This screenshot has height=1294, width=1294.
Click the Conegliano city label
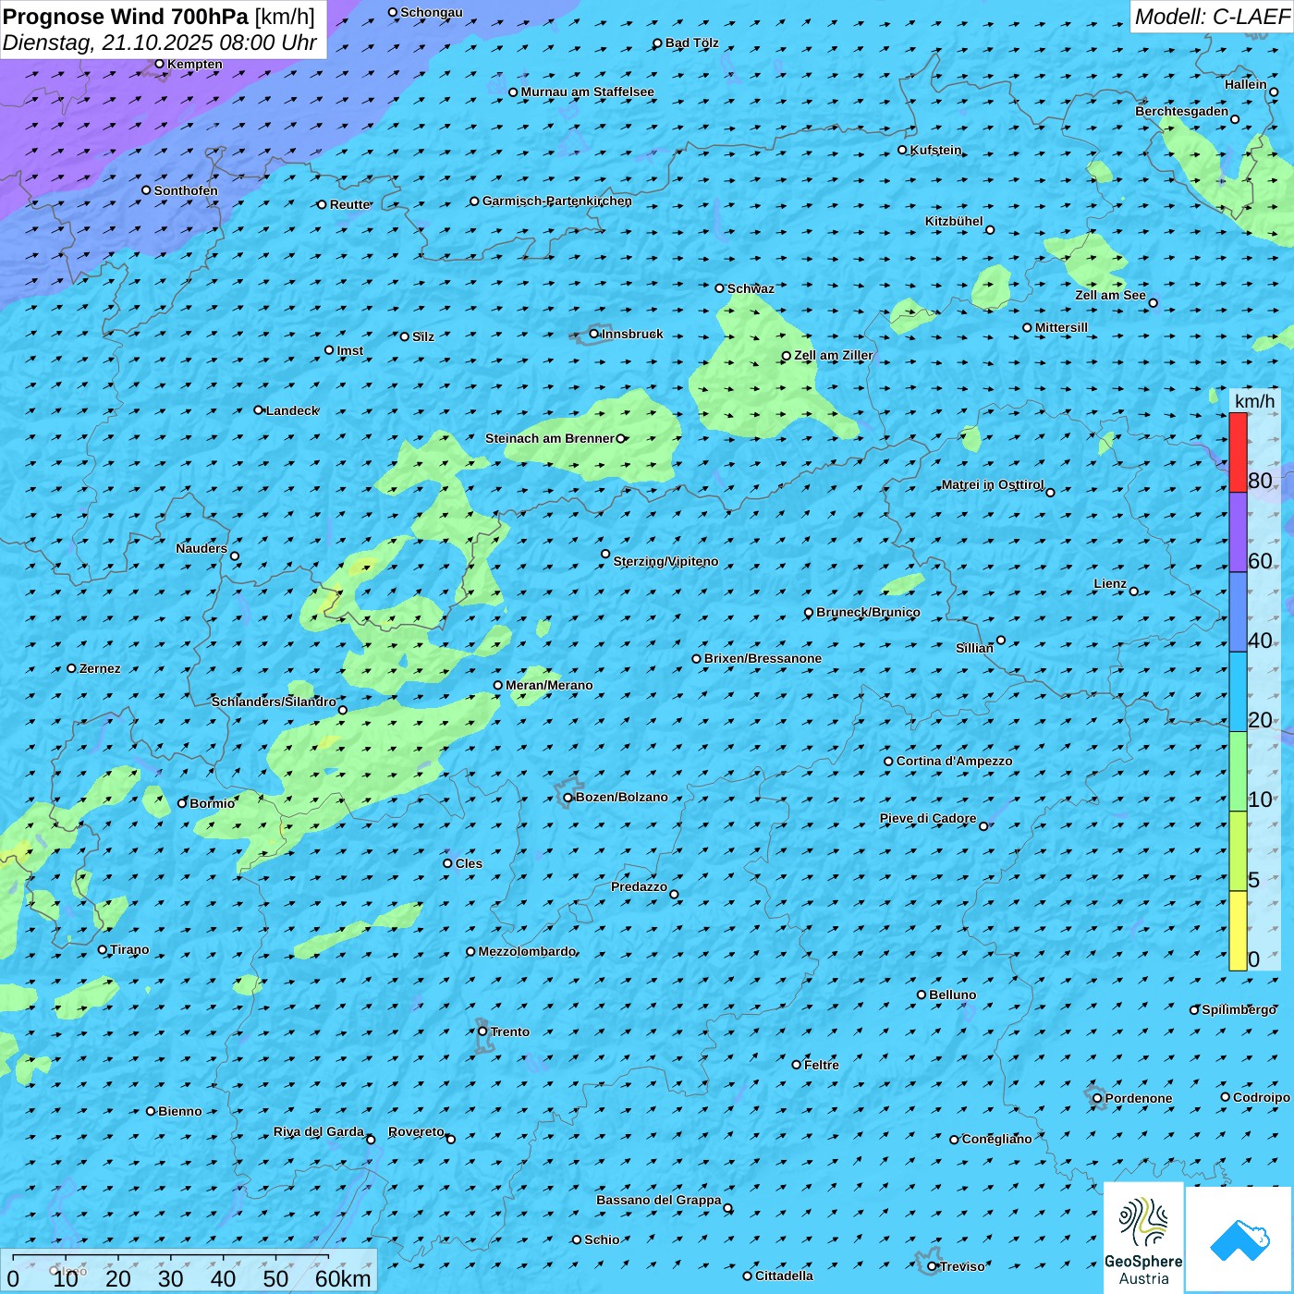[996, 1139]
